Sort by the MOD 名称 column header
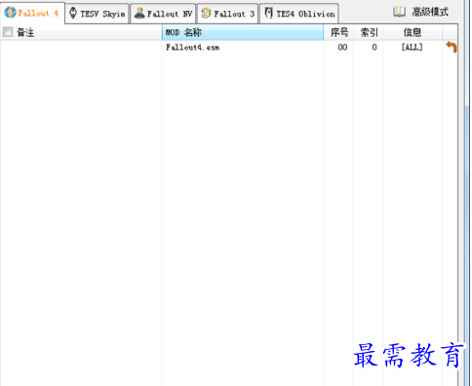The height and width of the screenshot is (386, 472). (x=243, y=32)
